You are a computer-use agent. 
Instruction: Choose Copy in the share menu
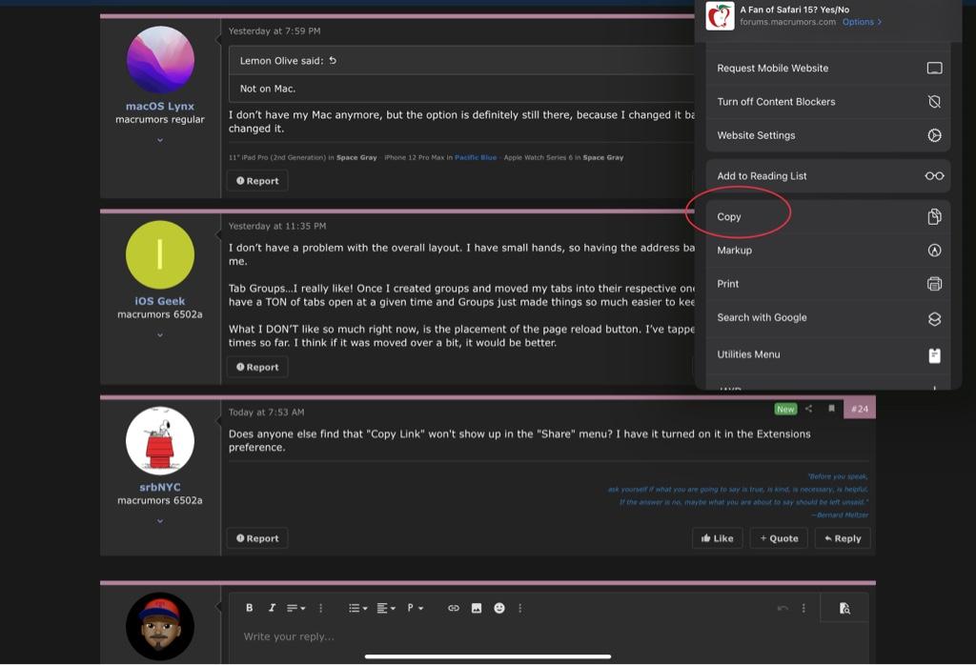point(828,216)
